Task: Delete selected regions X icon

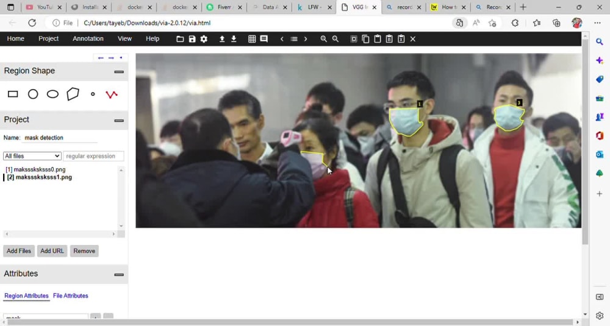Action: click(x=413, y=39)
